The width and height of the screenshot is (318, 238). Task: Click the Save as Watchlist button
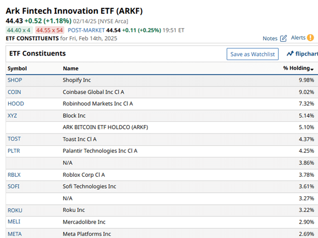pyautogui.click(x=253, y=54)
